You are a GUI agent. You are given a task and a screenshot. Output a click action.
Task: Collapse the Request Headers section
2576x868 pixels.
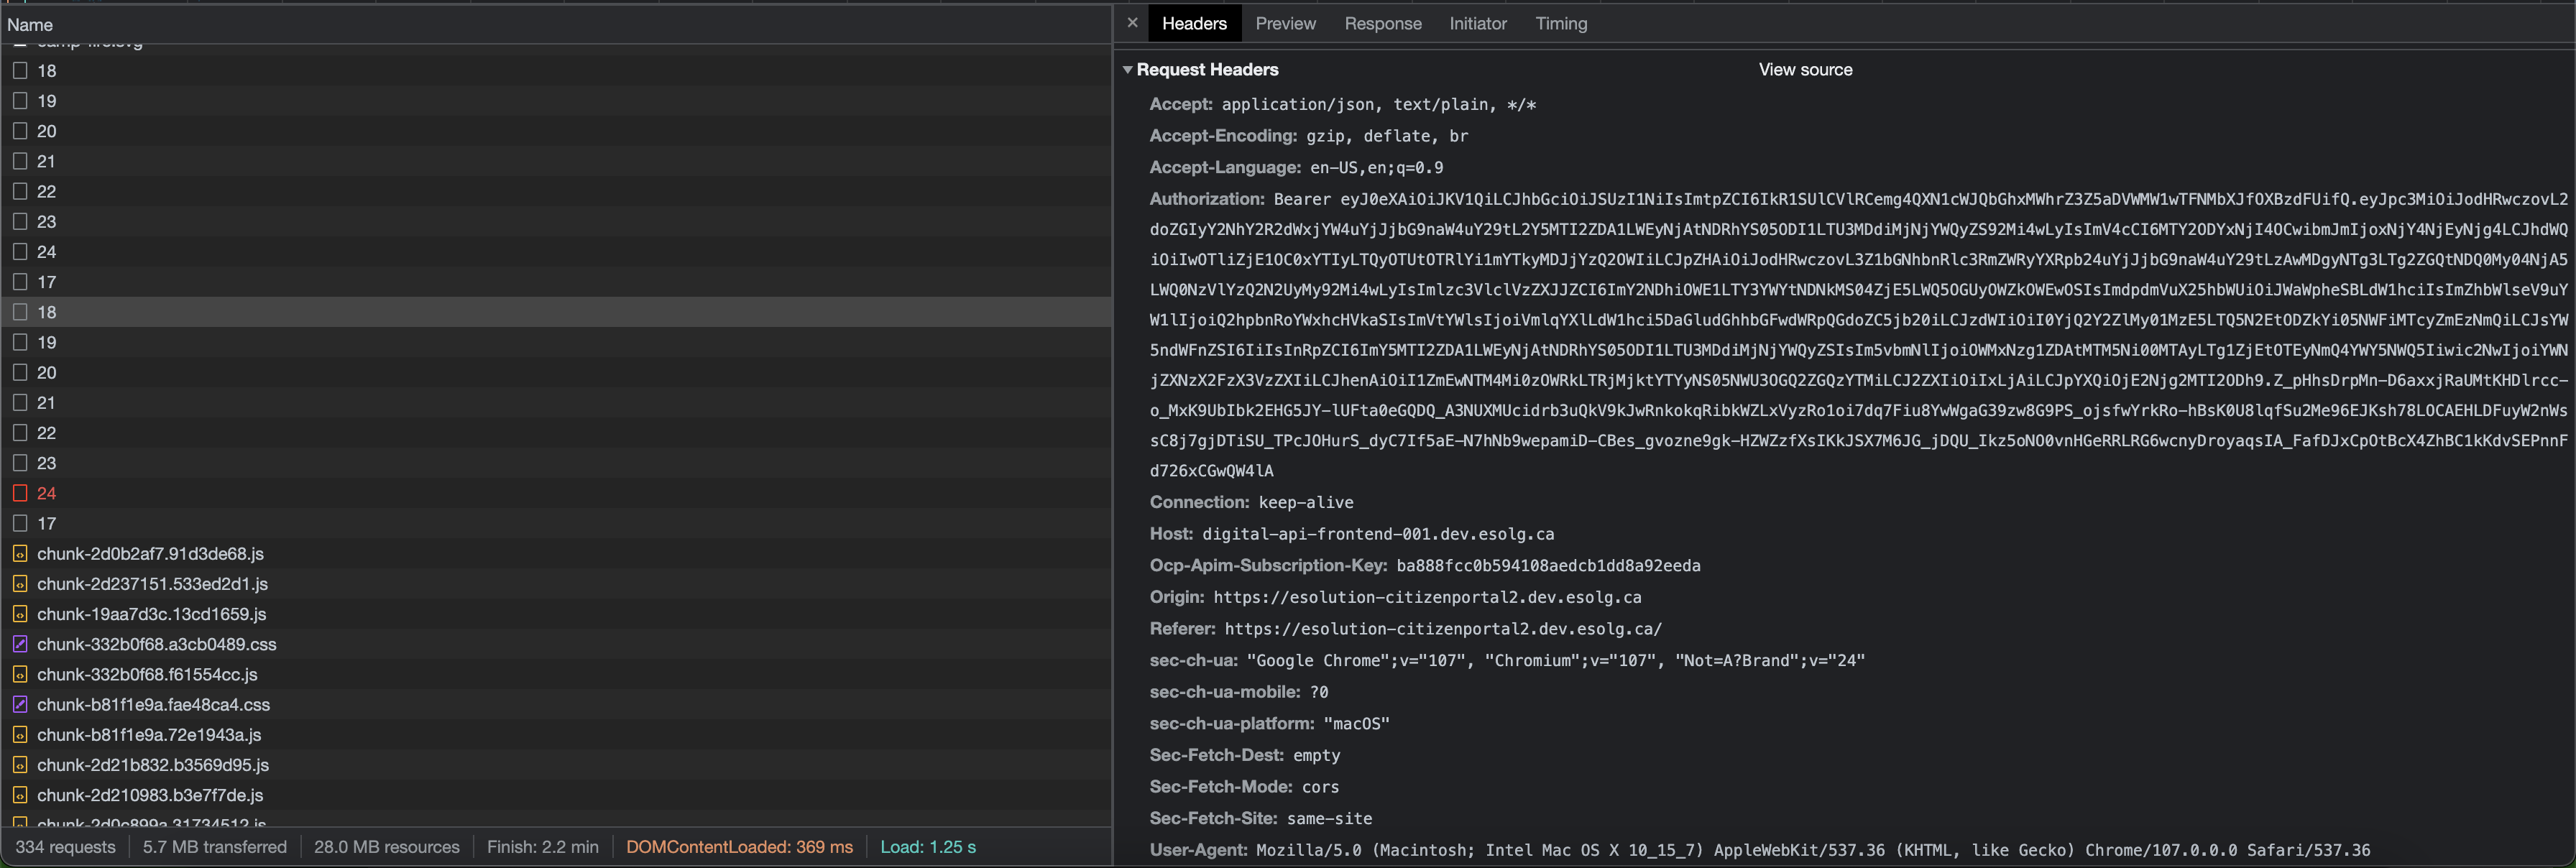coord(1128,70)
